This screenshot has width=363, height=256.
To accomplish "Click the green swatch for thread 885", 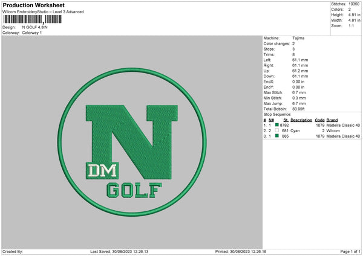I will 277,136.
